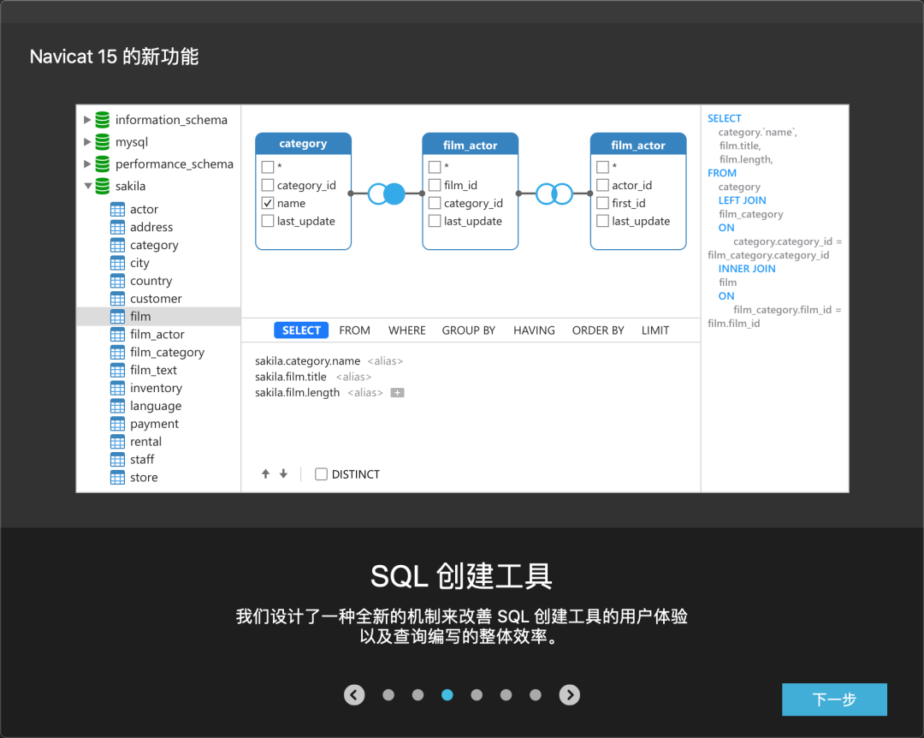Viewport: 924px width, 738px height.
Task: Switch to the FROM tab
Action: point(355,330)
